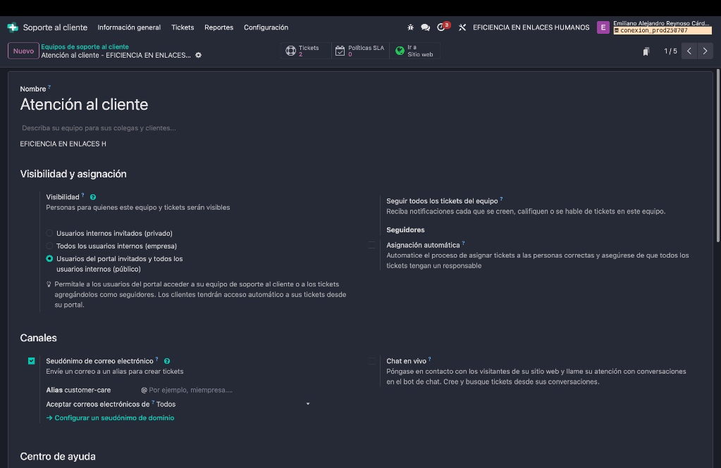Uncheck the Seudónimo de correo electrónico checkbox
The image size is (721, 468).
(x=31, y=361)
